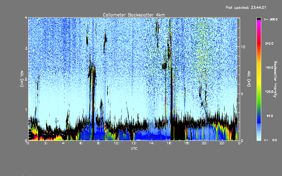
Task: Click the 'Backscatter Intensity' colorbar label
Action: (x=275, y=79)
